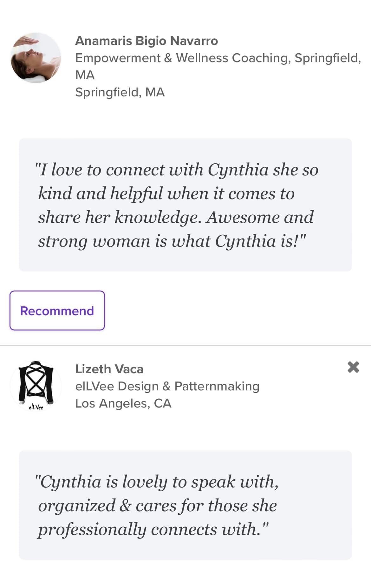This screenshot has height=562, width=371.
Task: Click Empowerment & Wellness Coaching business title
Action: [218, 58]
